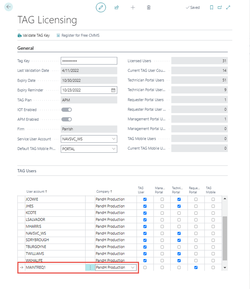Click the pencil edit icon
Image resolution: width=250 pixels, height=289 pixels.
[x=101, y=7]
